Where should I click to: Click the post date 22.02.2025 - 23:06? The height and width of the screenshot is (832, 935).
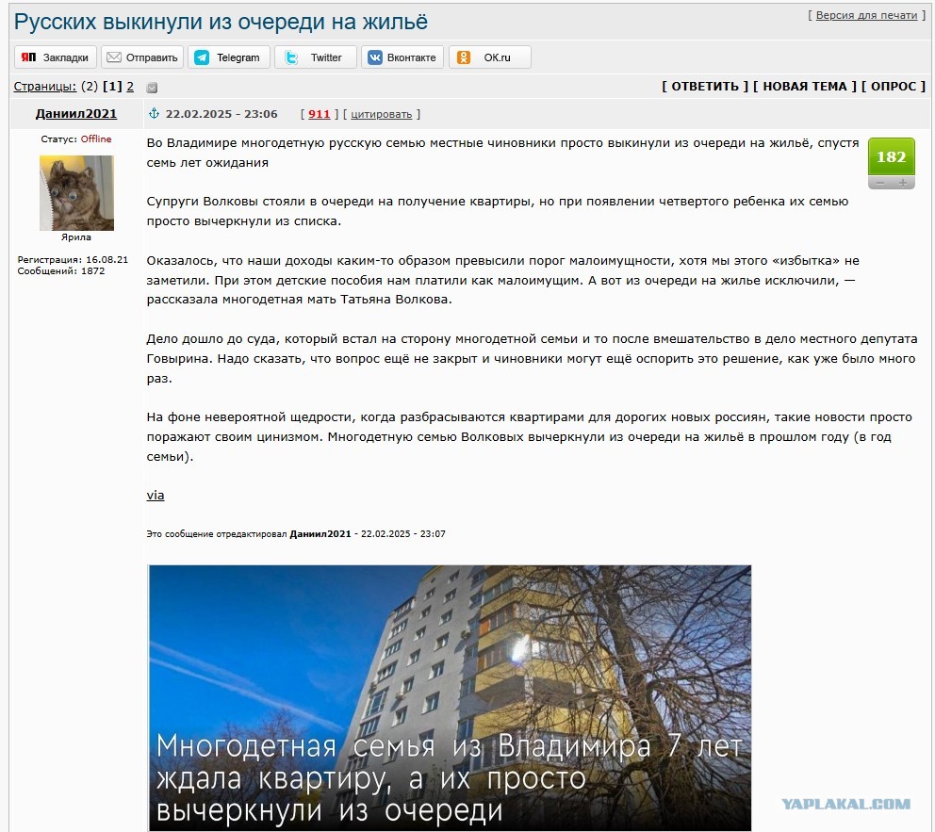coord(221,114)
